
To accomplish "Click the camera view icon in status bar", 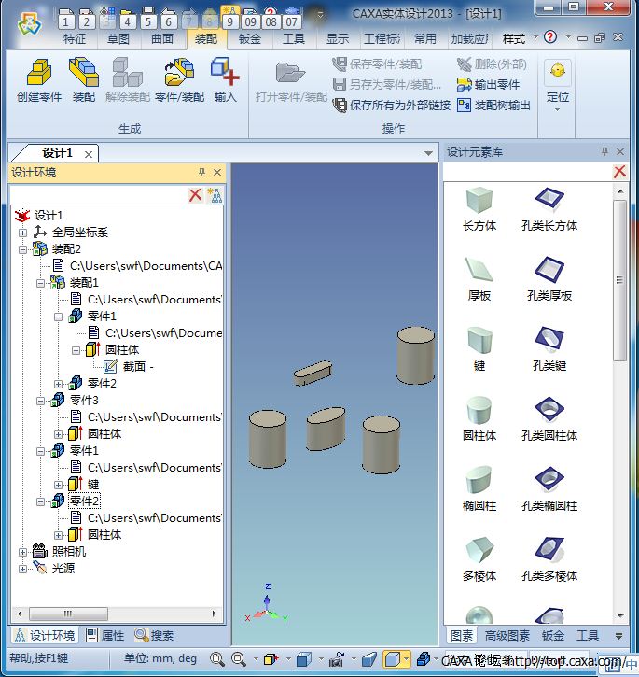I will point(337,659).
